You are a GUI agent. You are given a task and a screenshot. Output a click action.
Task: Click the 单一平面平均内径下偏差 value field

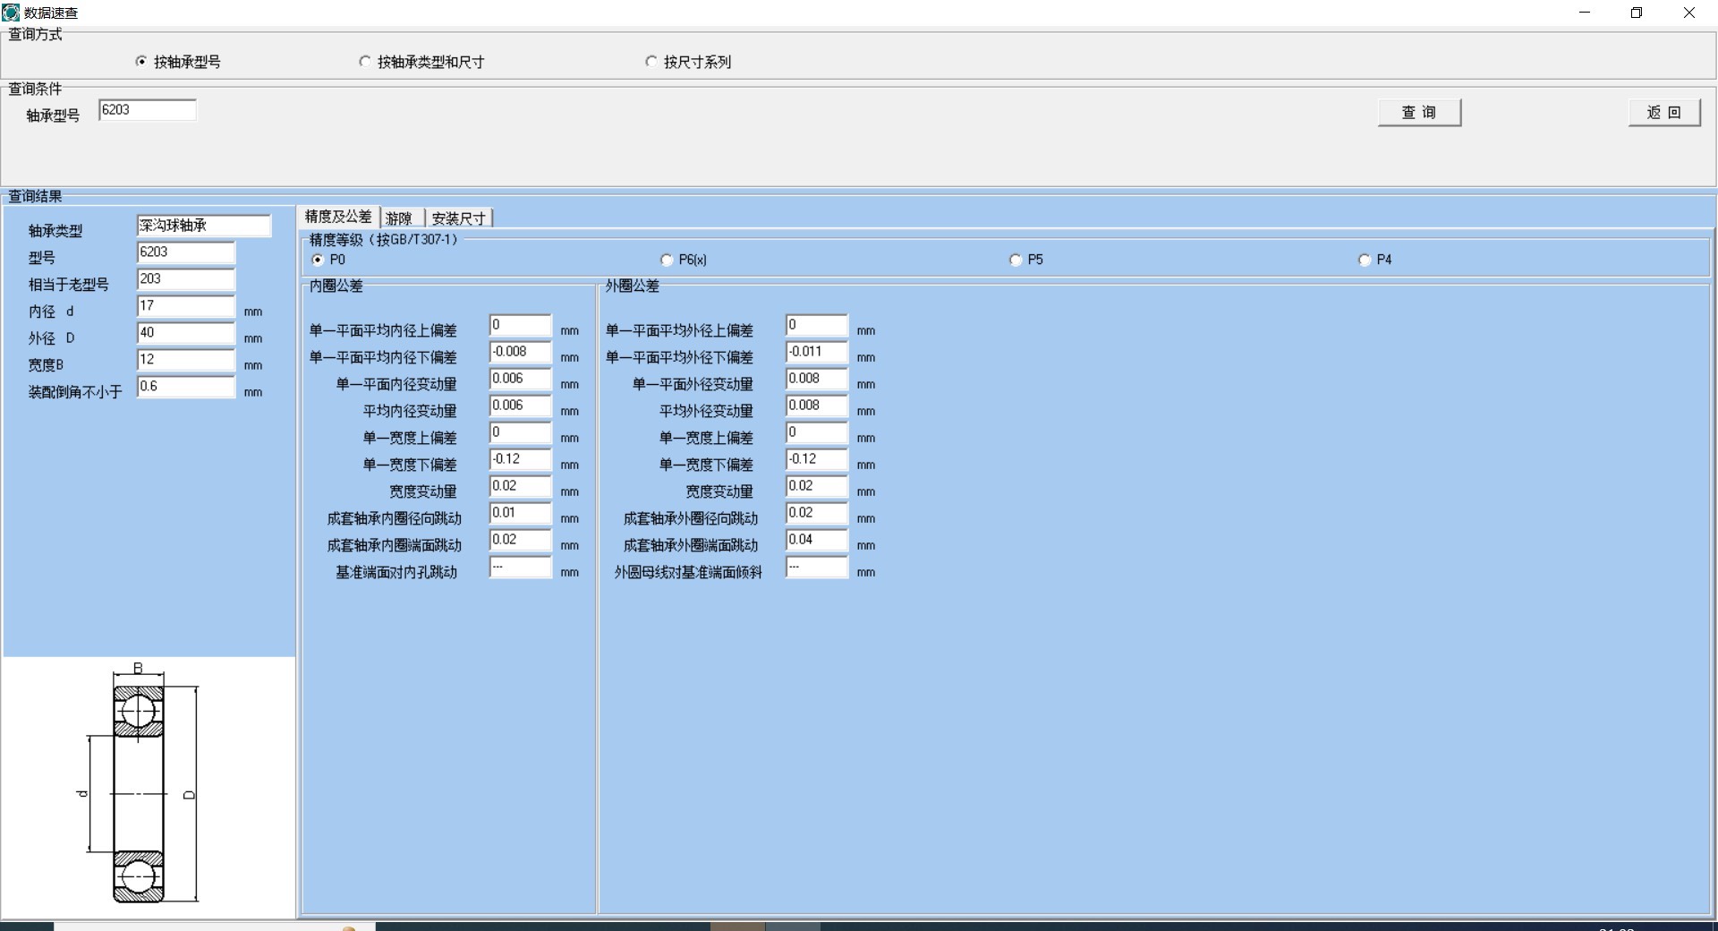coord(520,352)
